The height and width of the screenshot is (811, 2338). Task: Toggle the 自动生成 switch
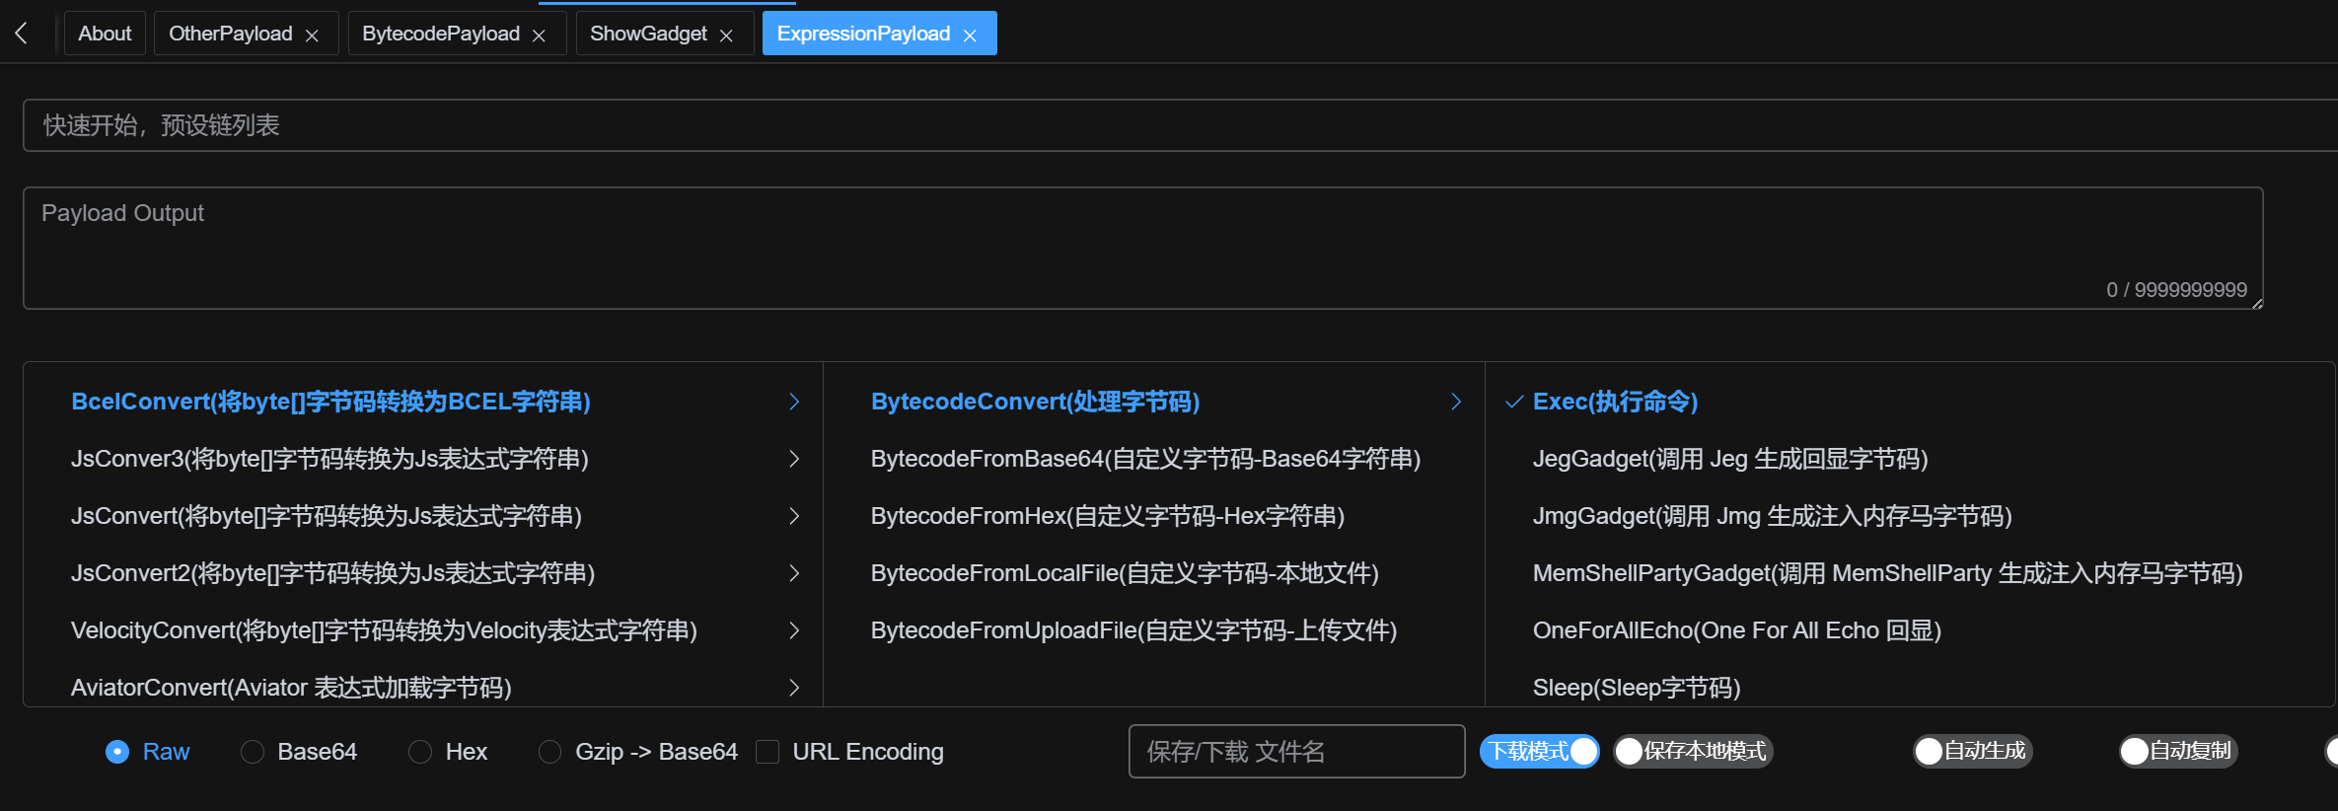1972,752
